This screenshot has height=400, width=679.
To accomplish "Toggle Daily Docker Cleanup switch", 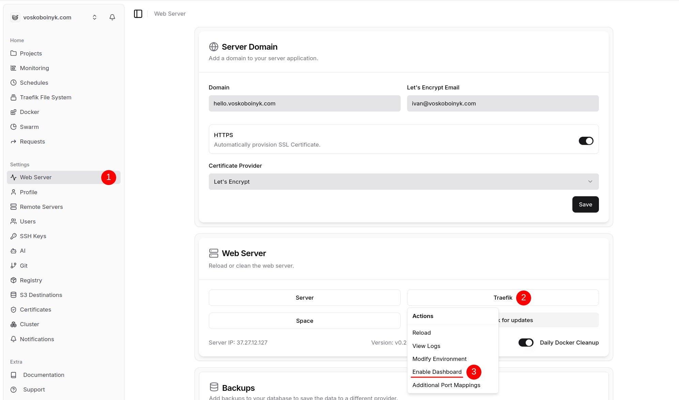I will coord(526,343).
